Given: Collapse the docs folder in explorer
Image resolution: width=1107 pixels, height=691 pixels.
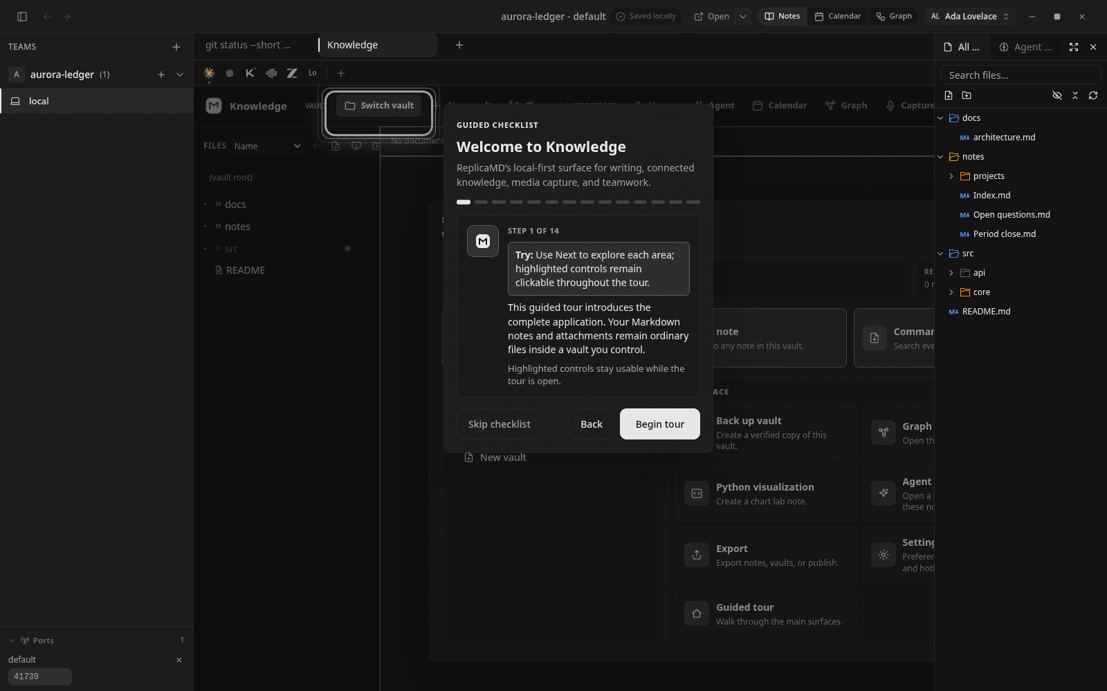Looking at the screenshot, I should tap(941, 118).
